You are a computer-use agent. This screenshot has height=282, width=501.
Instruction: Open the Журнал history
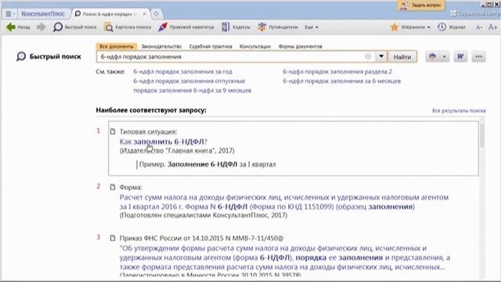tap(452, 27)
